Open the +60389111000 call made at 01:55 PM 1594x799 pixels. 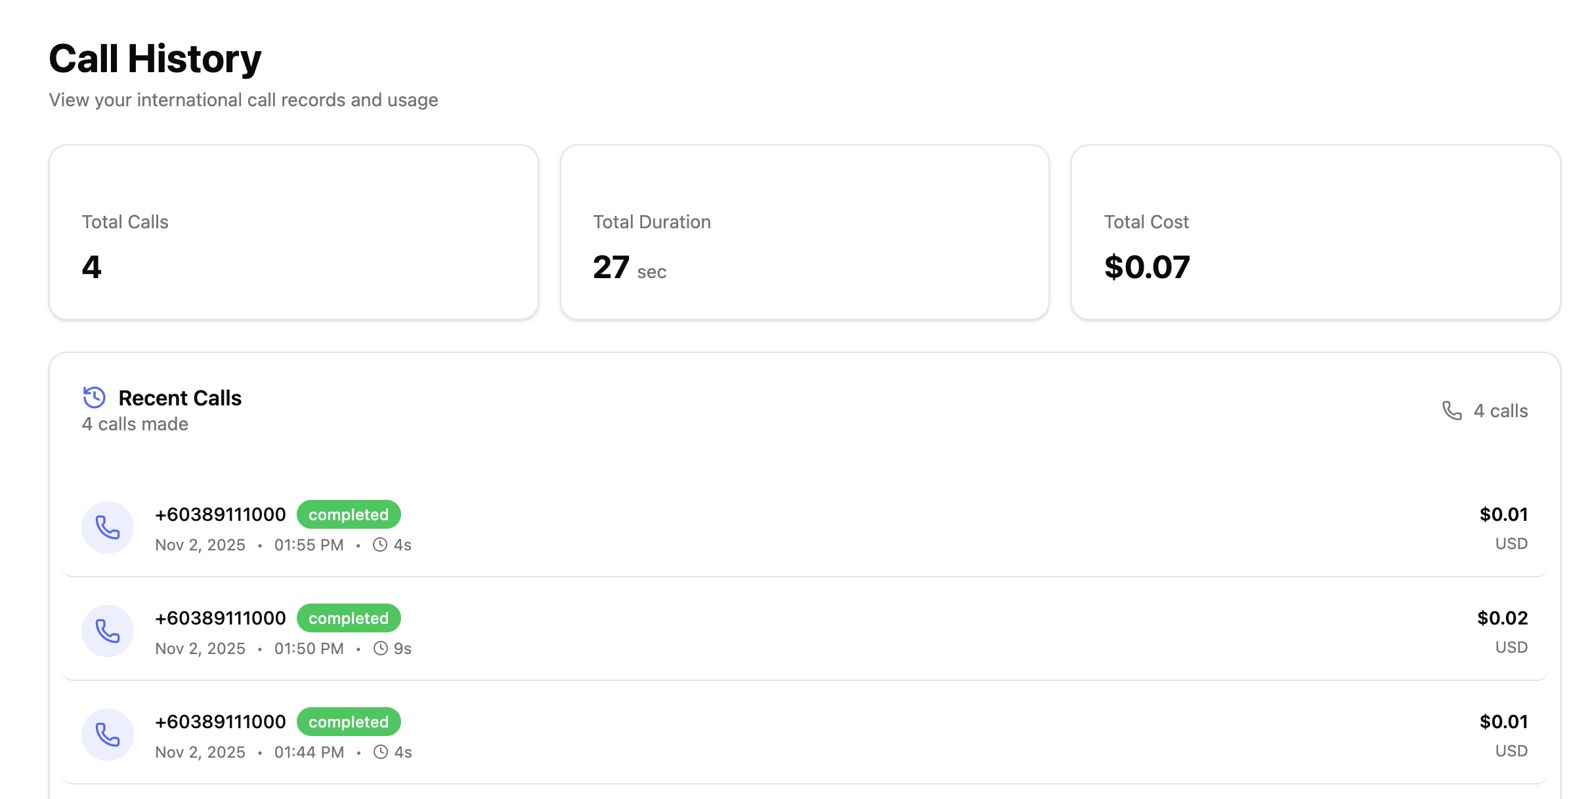pyautogui.click(x=221, y=514)
